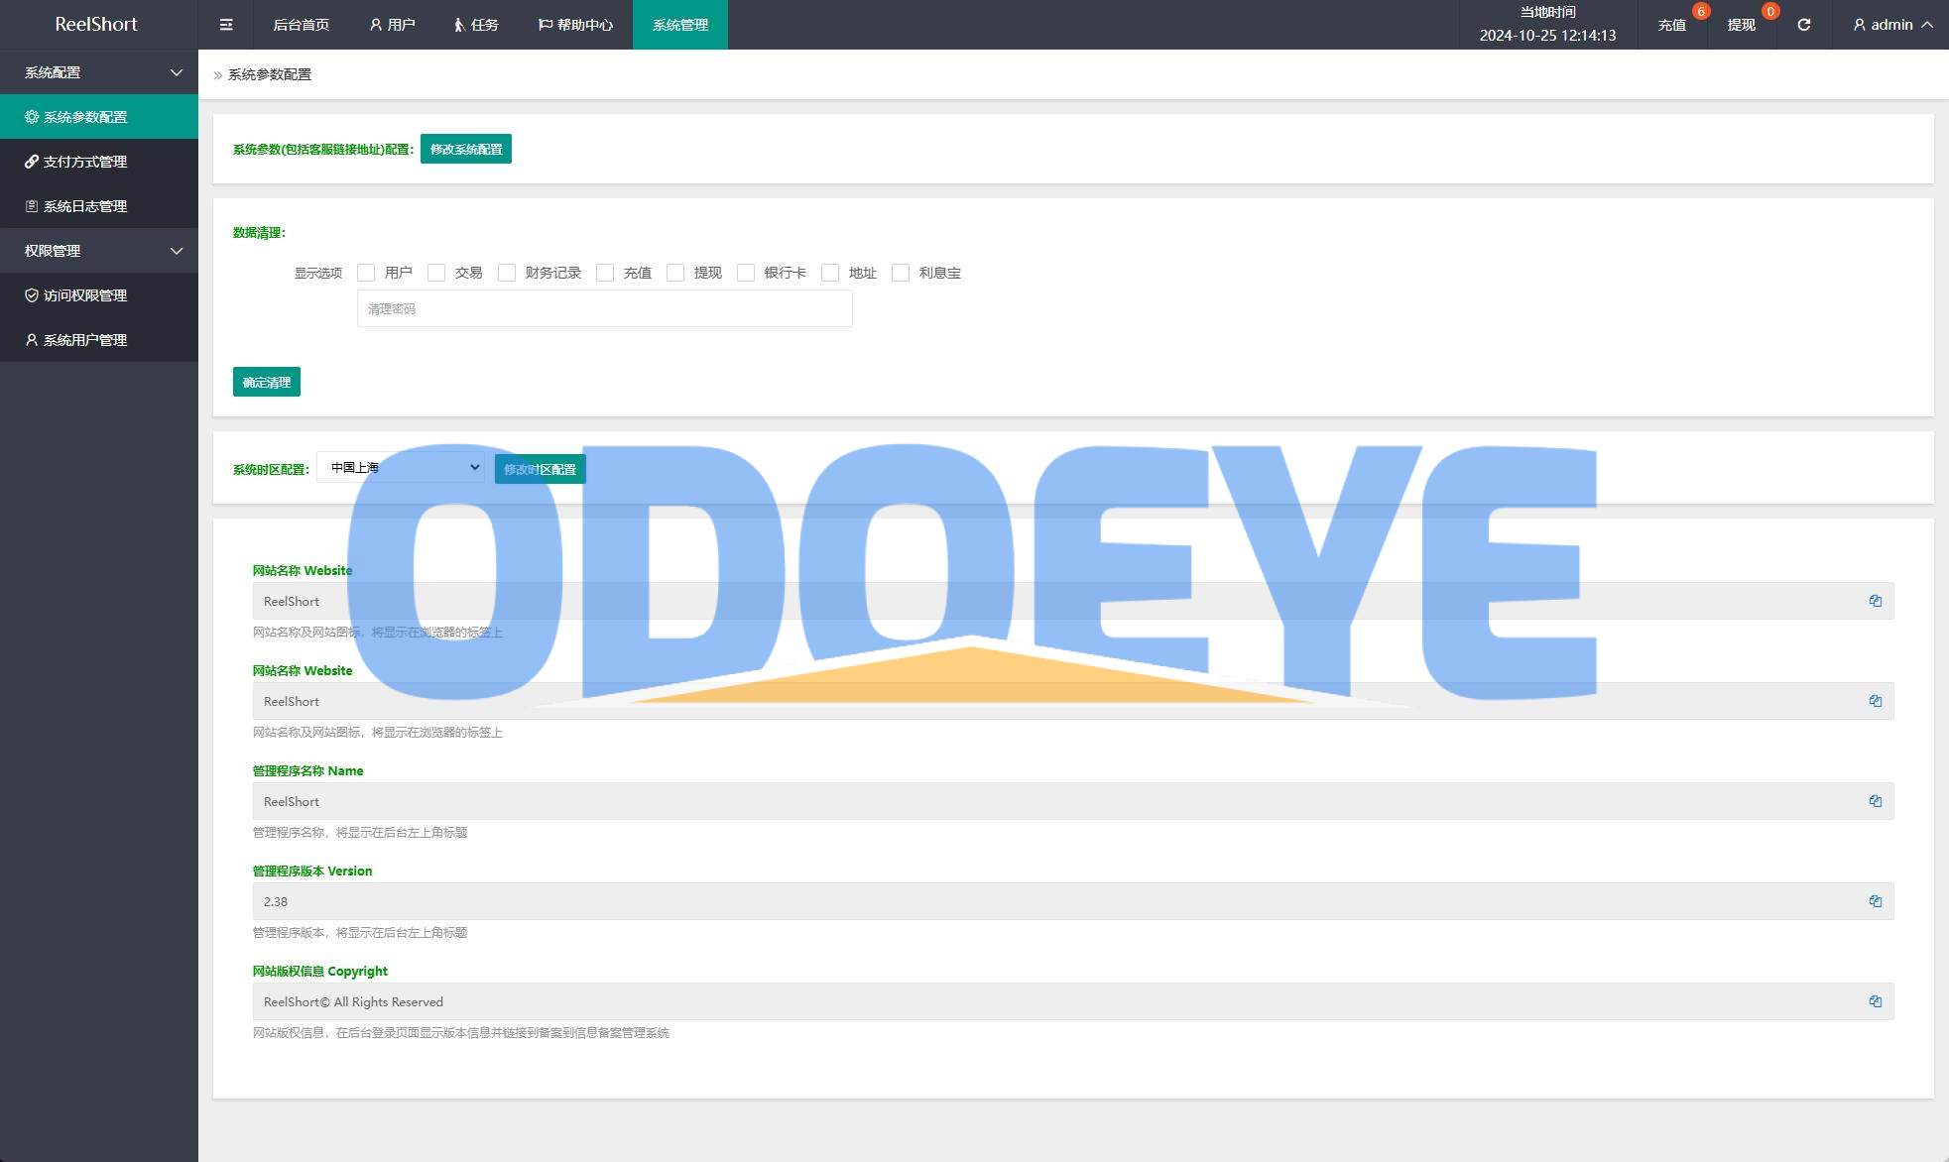Check the 银行卡 data cleanup checkbox
1949x1162 pixels.
(746, 273)
